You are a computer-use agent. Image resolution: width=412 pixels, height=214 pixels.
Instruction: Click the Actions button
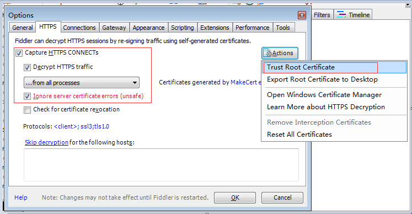click(280, 53)
